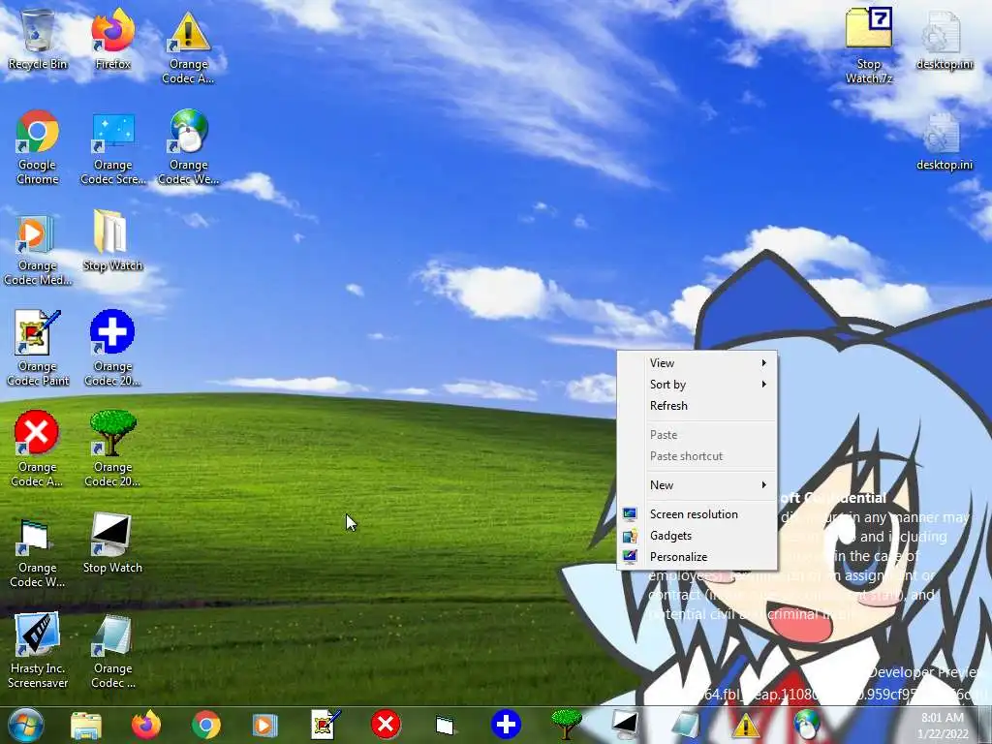The image size is (992, 744).
Task: Select the Orange Codec ... notepad desktop icon
Action: (x=112, y=651)
